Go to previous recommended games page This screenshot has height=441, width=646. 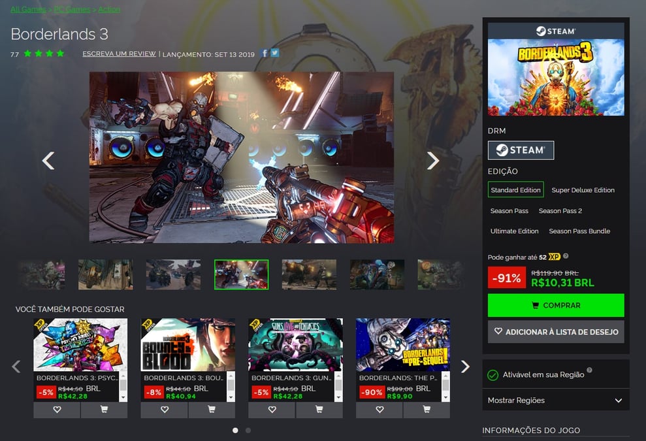16,367
